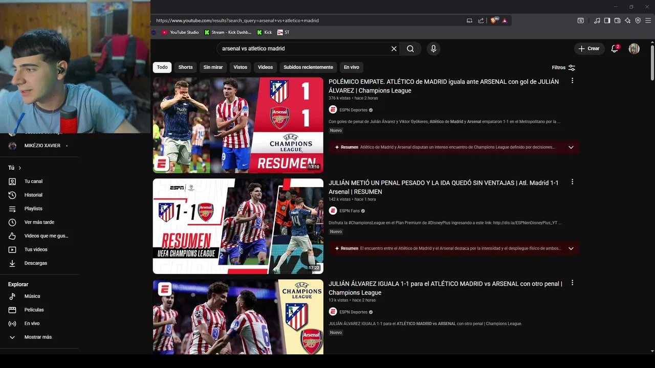655x368 pixels.
Task: Open more options for POLÉMICO EMPATE video
Action: 572,81
